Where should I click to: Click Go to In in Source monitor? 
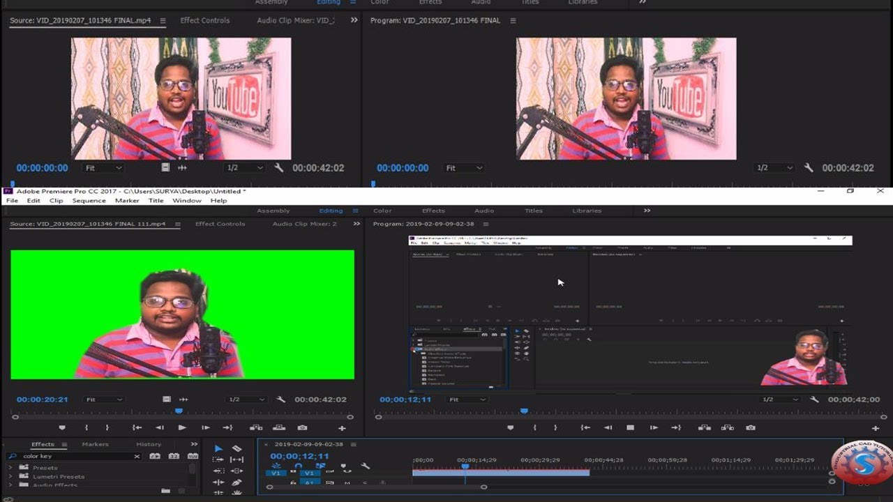(x=137, y=427)
